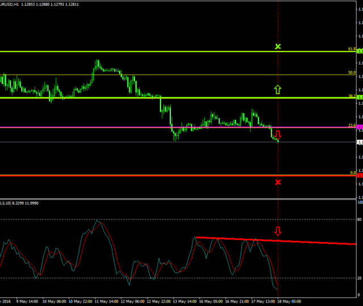Click the 80 level on the oscillator scale
Screen dimensions: 363x306
(x=360, y=219)
